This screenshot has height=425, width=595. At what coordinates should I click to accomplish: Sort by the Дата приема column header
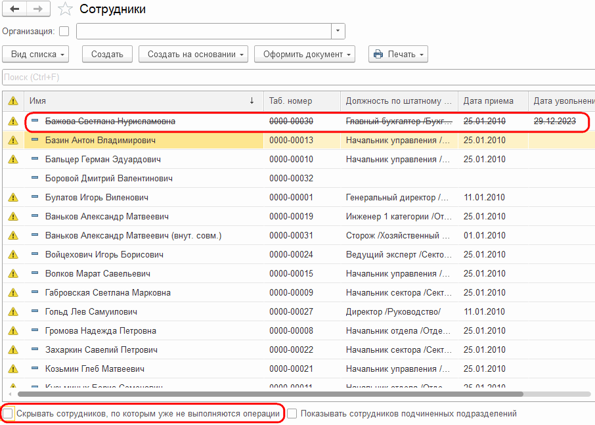[493, 101]
